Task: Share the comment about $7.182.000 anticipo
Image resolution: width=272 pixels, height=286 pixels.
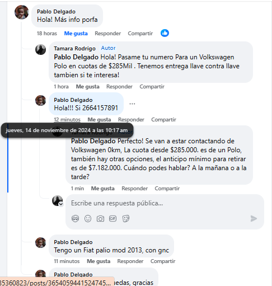Action: (x=167, y=189)
